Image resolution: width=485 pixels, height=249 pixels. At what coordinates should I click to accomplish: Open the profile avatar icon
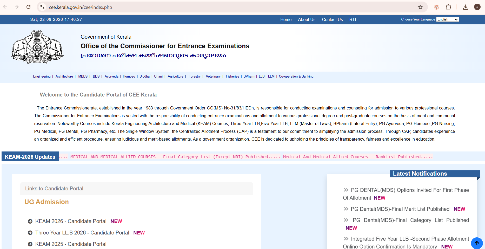(477, 7)
